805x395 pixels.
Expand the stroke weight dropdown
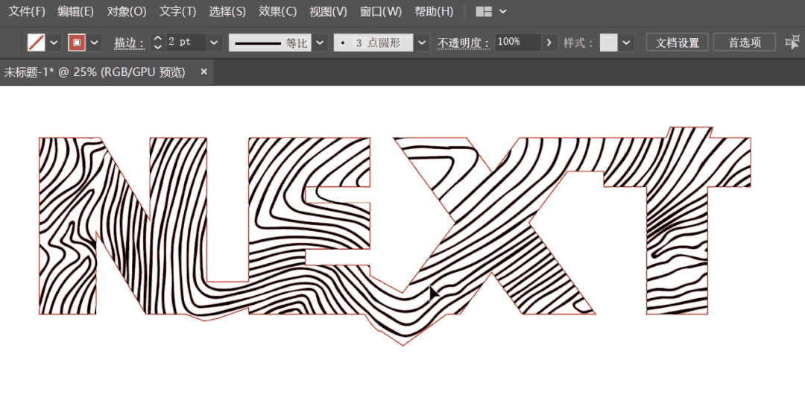pos(215,42)
